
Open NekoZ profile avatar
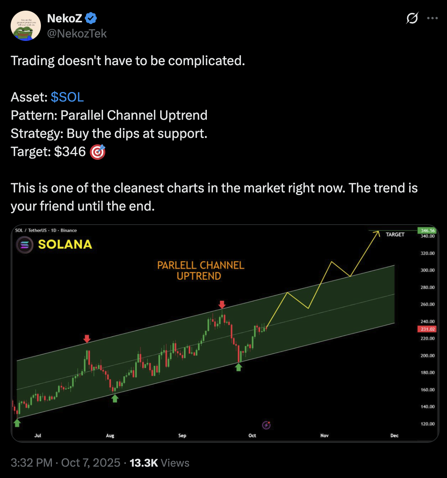26,26
